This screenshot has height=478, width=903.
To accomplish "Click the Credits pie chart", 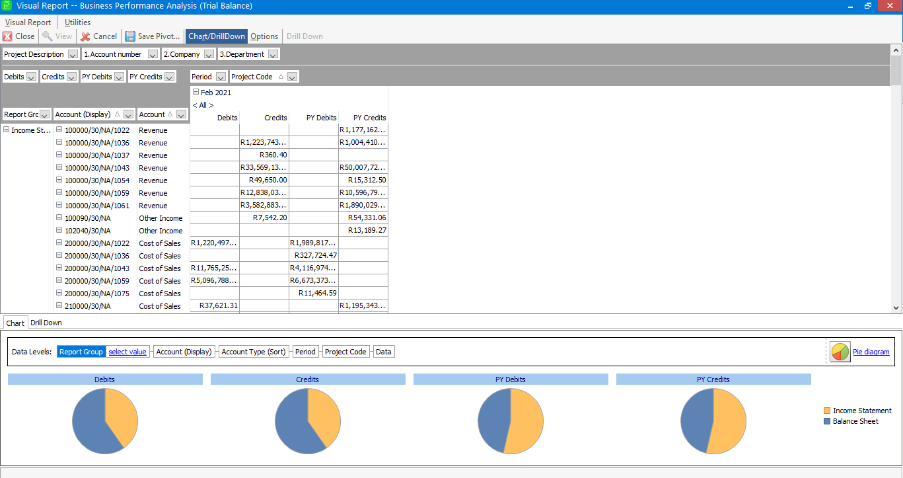I will click(x=308, y=421).
